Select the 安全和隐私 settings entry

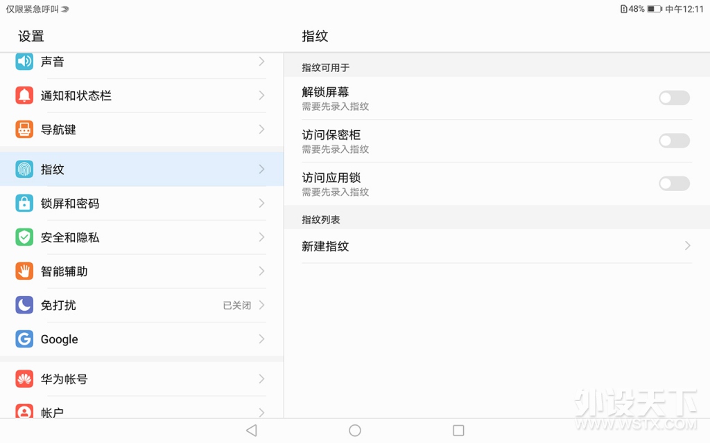[x=141, y=237]
